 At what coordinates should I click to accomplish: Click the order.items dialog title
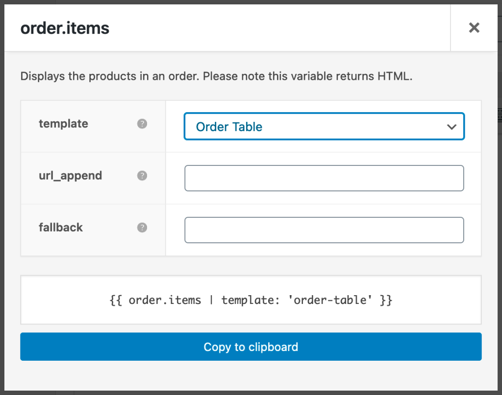64,28
